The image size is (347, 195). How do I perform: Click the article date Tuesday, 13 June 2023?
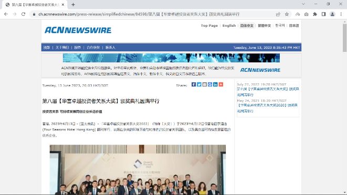tap(75, 85)
